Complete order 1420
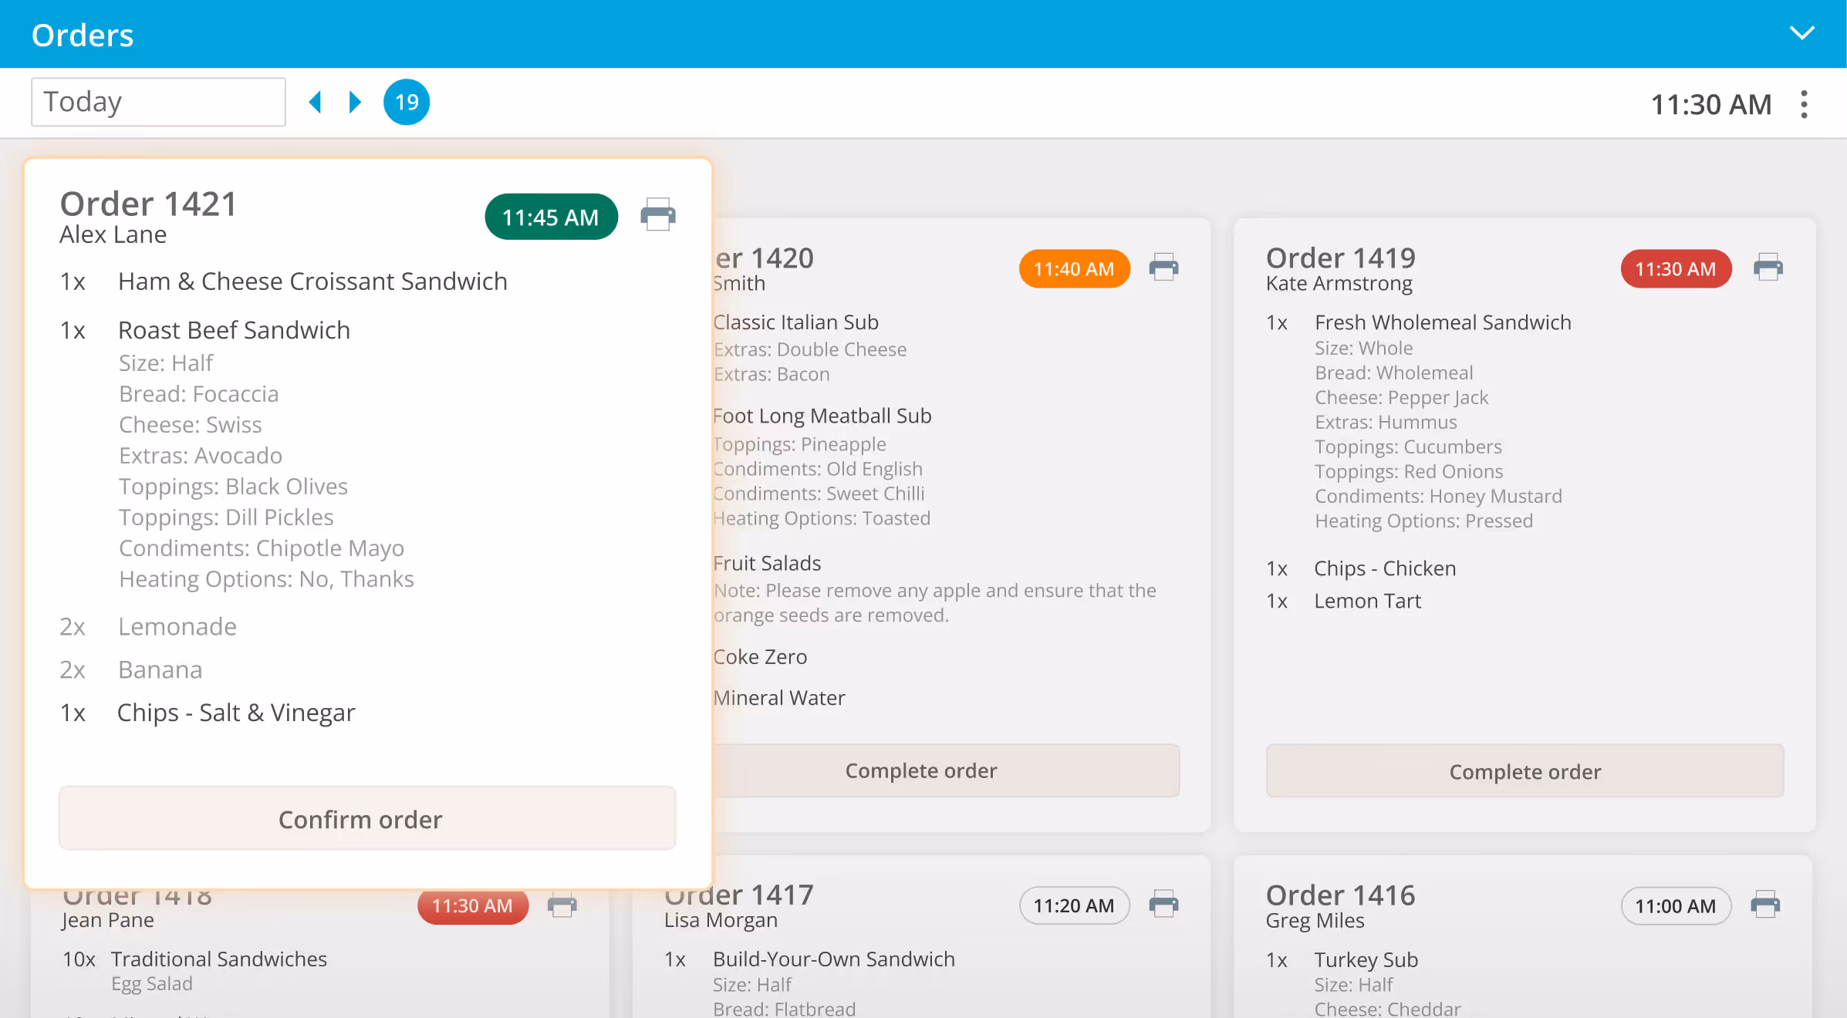The image size is (1847, 1018). pyautogui.click(x=921, y=770)
